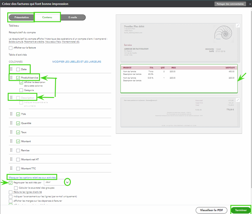Viewport: 252px width, 214px height.
Task: Enable Afficher sur la facture checkbox
Action: tap(11, 48)
